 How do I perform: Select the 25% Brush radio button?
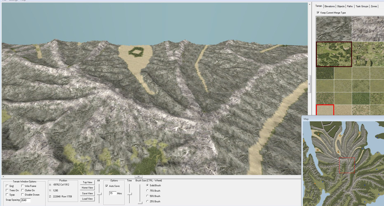(x=147, y=201)
